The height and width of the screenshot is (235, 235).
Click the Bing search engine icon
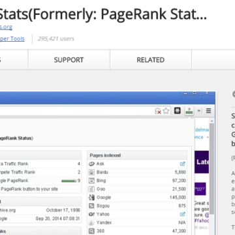[91, 181]
